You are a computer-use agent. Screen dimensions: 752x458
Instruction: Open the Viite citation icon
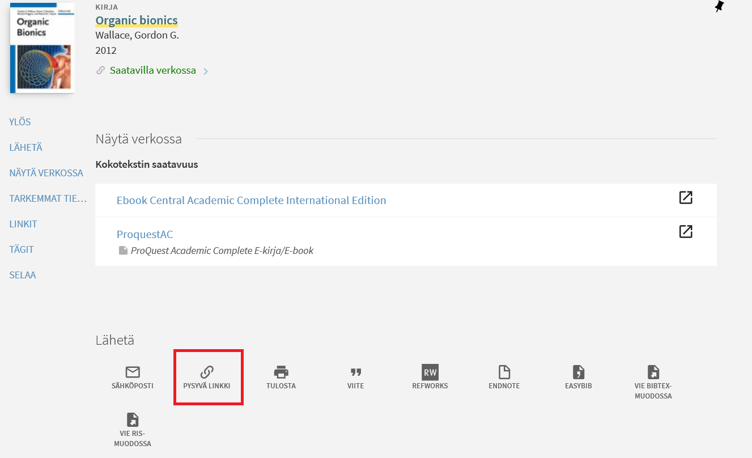coord(355,372)
